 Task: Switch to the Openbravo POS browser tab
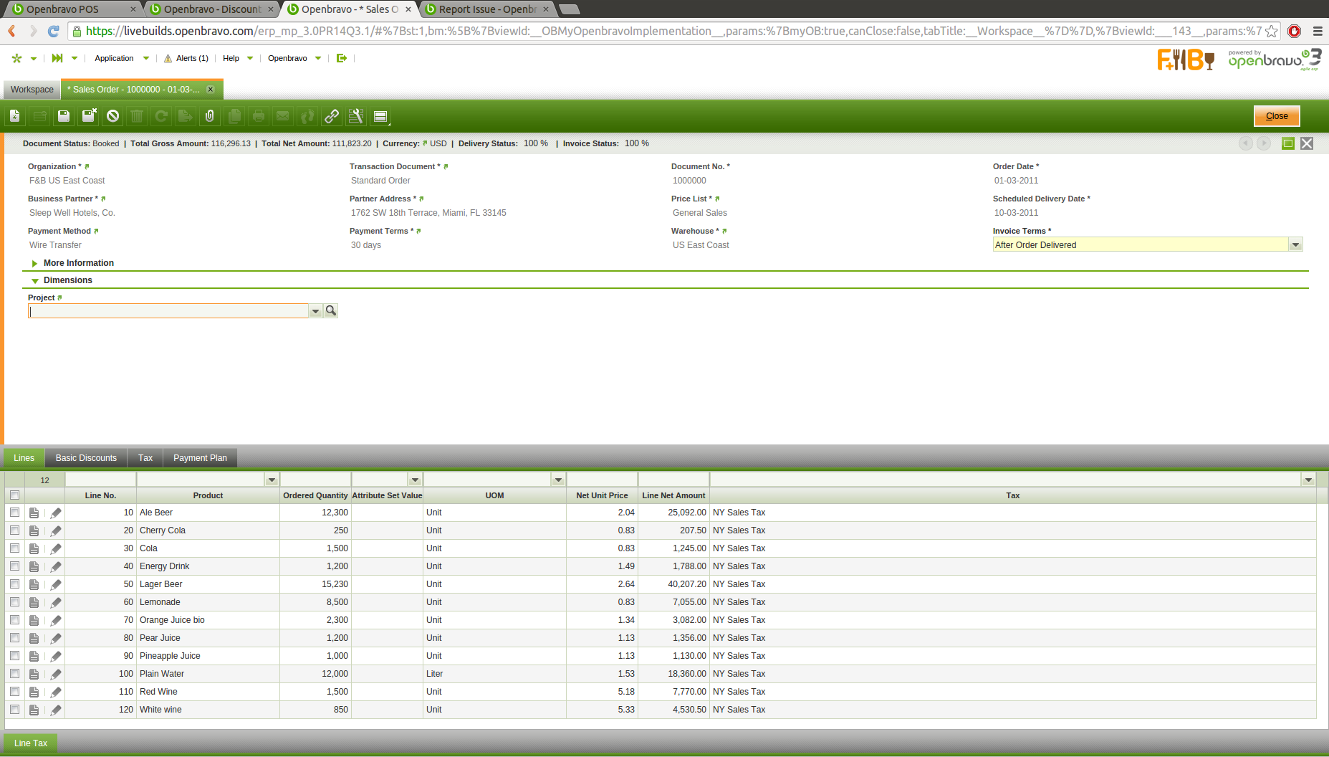tap(72, 9)
